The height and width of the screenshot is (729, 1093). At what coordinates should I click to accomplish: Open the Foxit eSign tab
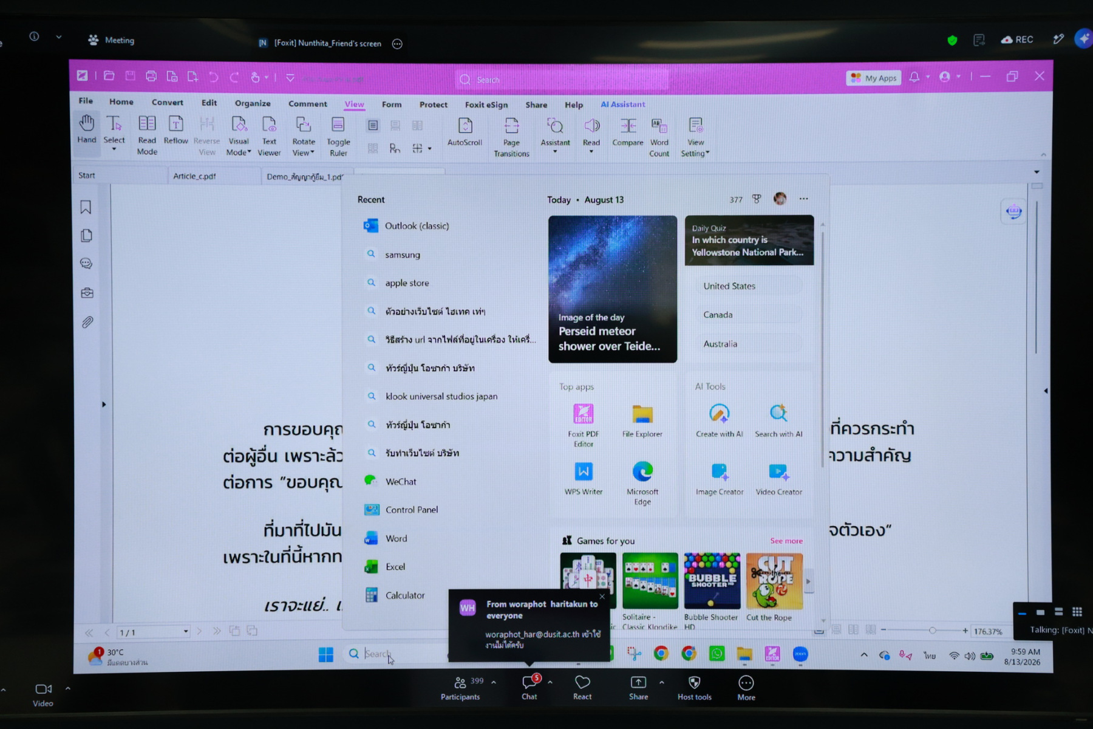point(486,104)
